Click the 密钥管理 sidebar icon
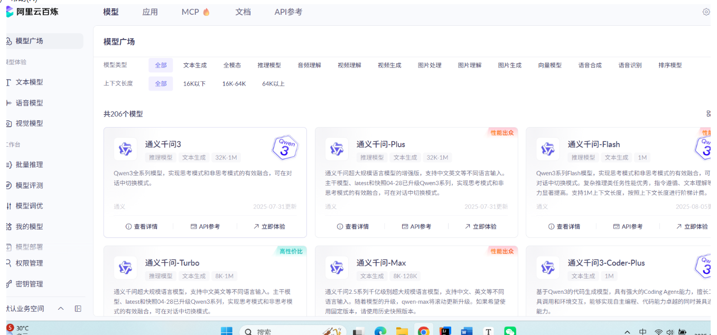Screen dimensions: 717x335 (8, 284)
